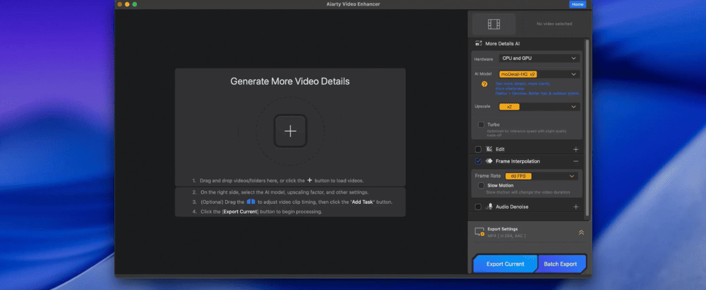The image size is (706, 290).
Task: Open the AI Model dropdown
Action: [539, 74]
